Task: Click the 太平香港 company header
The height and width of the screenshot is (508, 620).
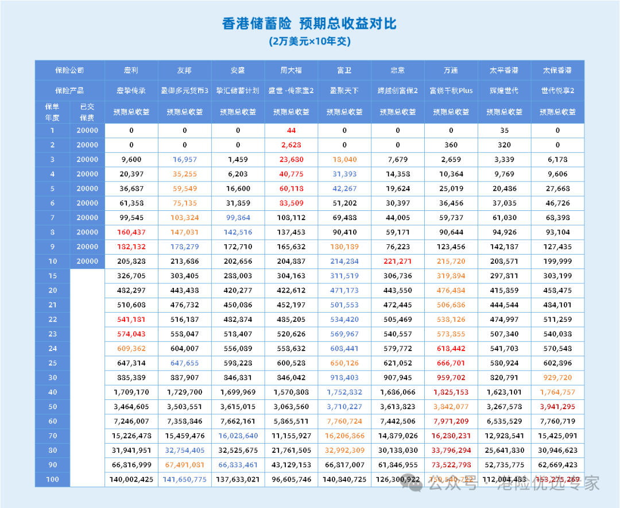Action: coord(504,70)
